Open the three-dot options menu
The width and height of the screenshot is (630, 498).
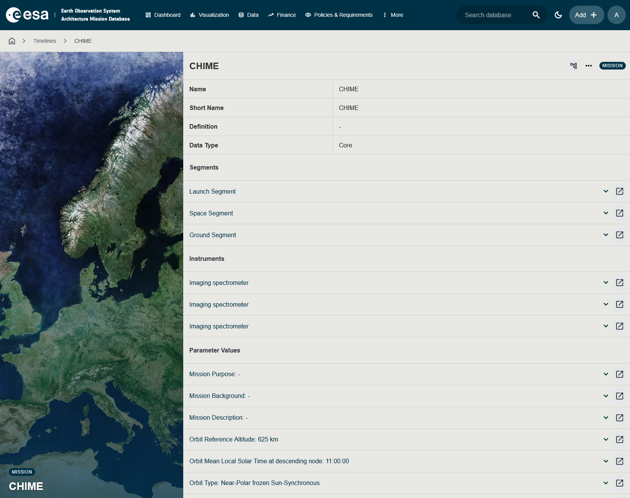[x=589, y=66]
